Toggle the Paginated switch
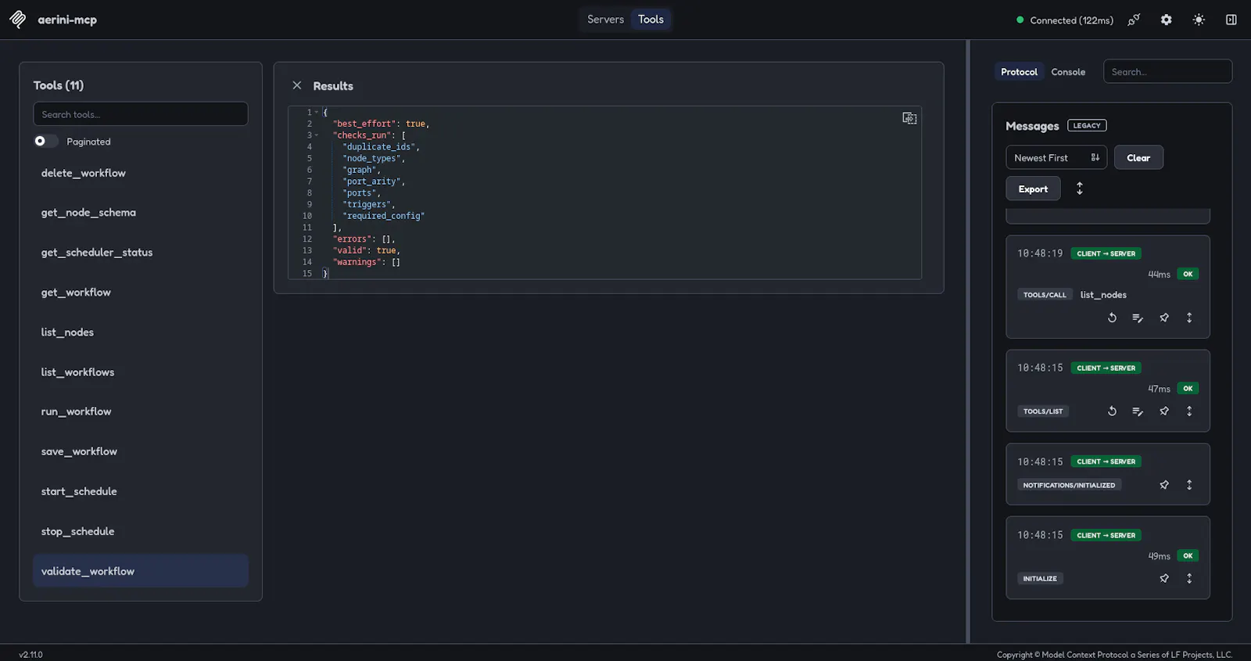Image resolution: width=1251 pixels, height=661 pixels. [x=45, y=141]
